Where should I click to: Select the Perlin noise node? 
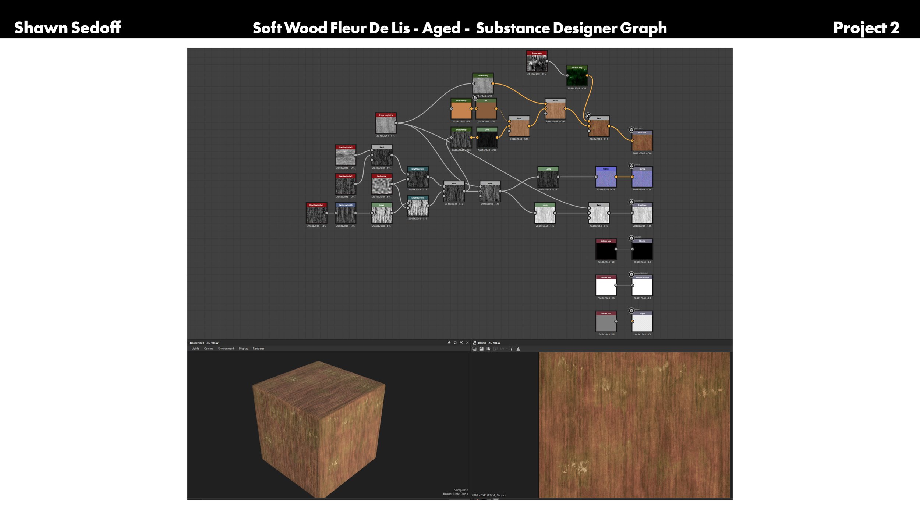point(382,184)
